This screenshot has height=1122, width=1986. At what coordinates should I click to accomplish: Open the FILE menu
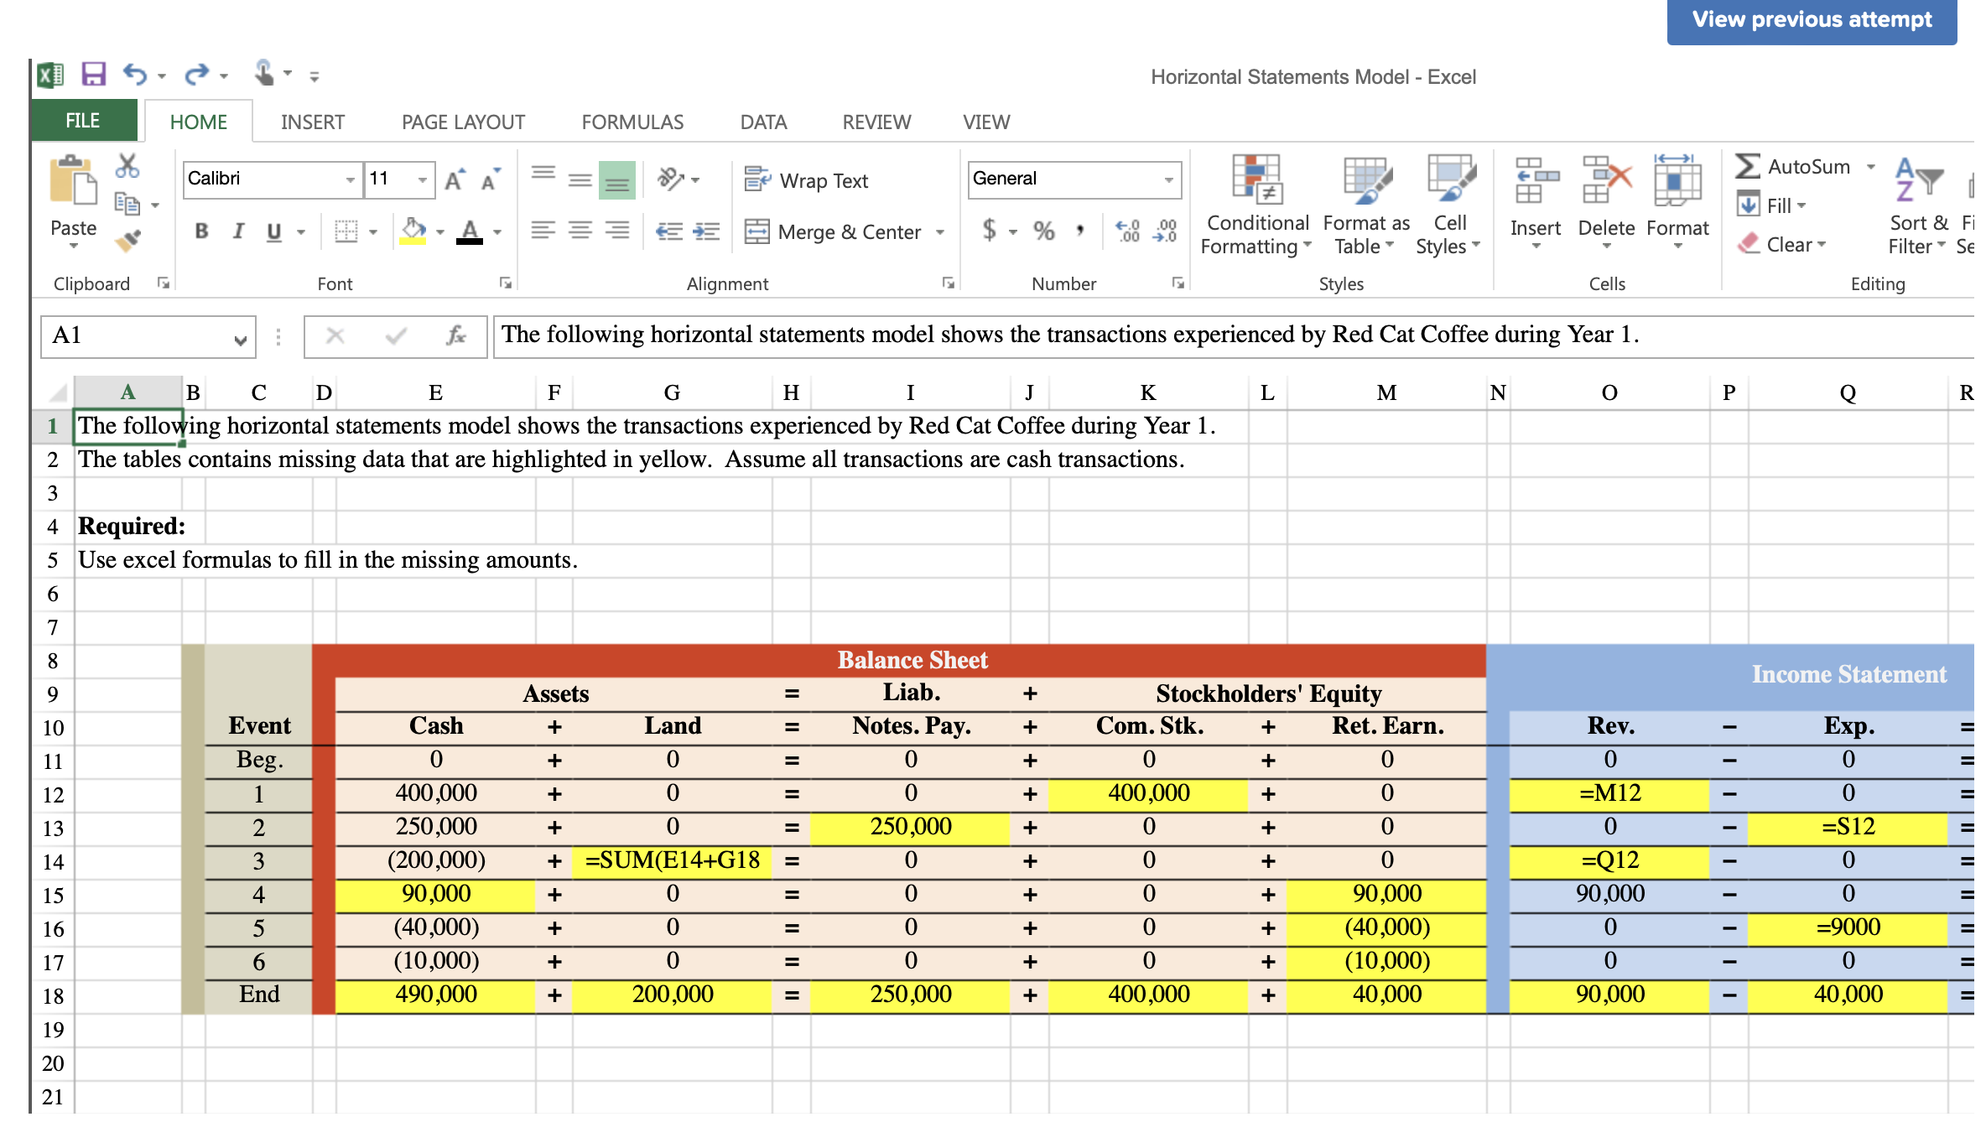(82, 120)
